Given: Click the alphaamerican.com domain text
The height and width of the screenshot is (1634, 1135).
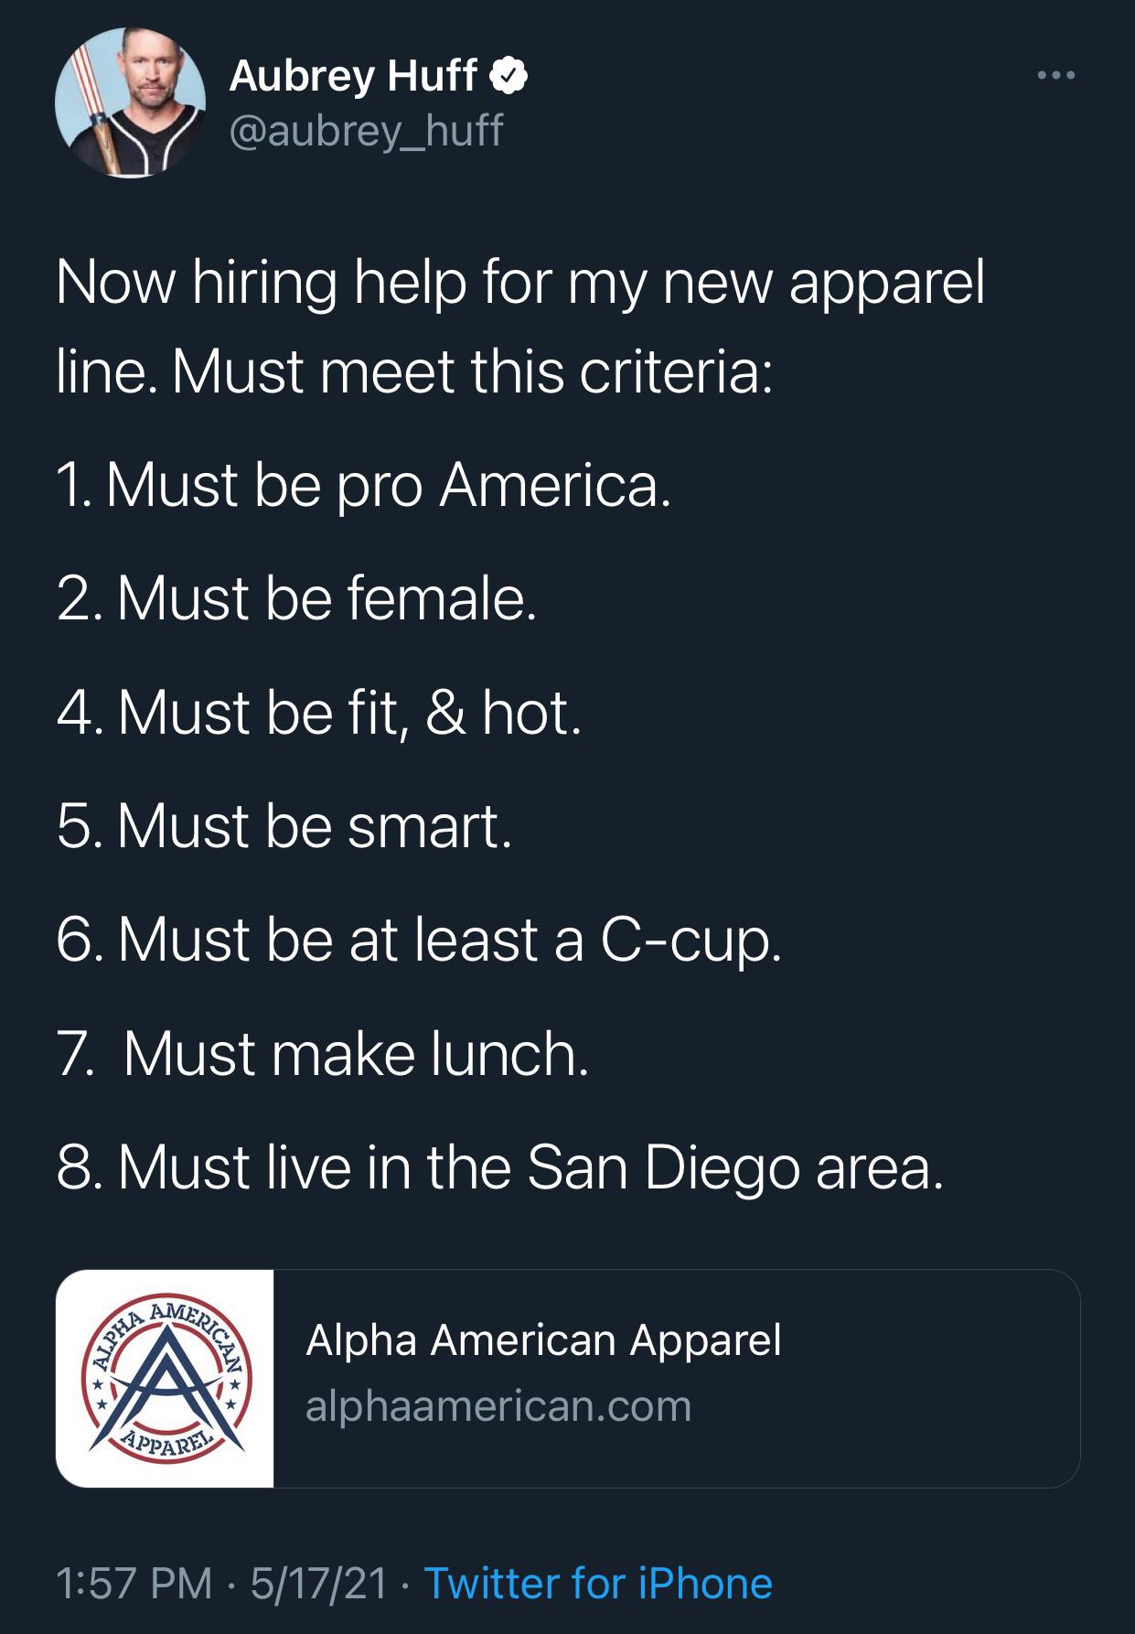Looking at the screenshot, I should [498, 1406].
